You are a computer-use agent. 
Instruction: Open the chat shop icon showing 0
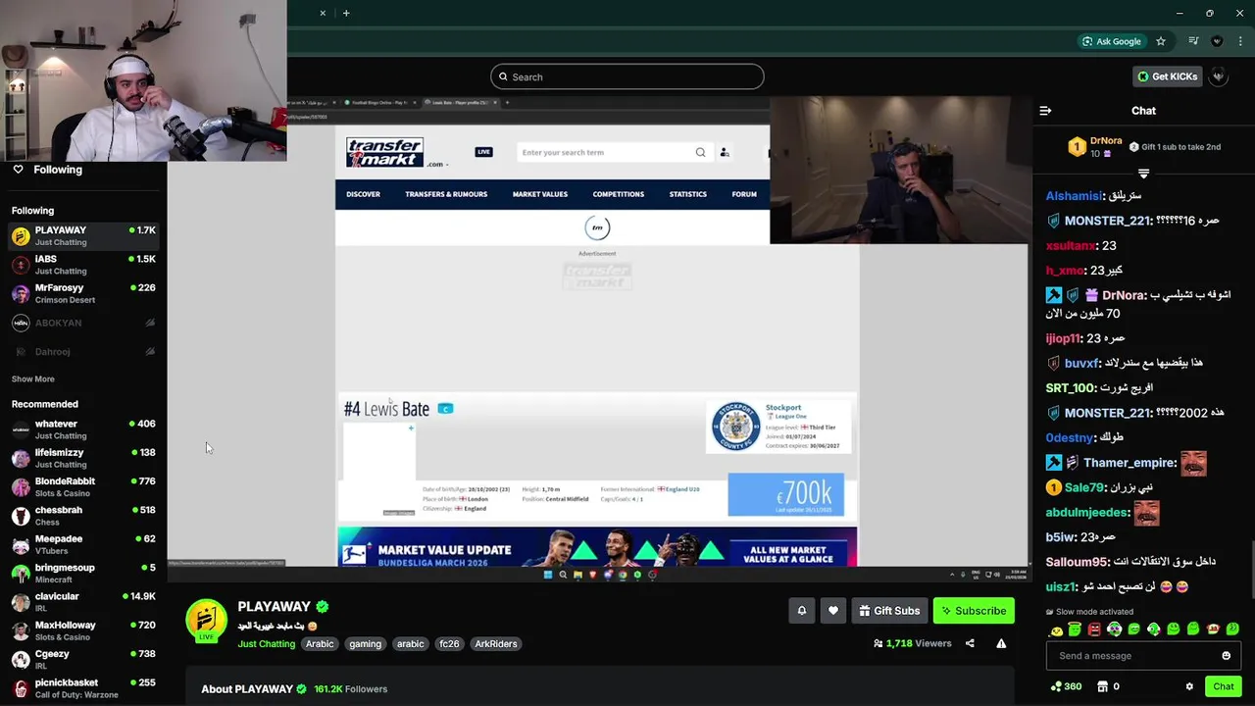tap(1108, 686)
